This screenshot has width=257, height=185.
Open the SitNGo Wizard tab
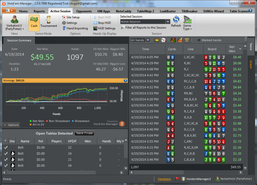(213, 11)
